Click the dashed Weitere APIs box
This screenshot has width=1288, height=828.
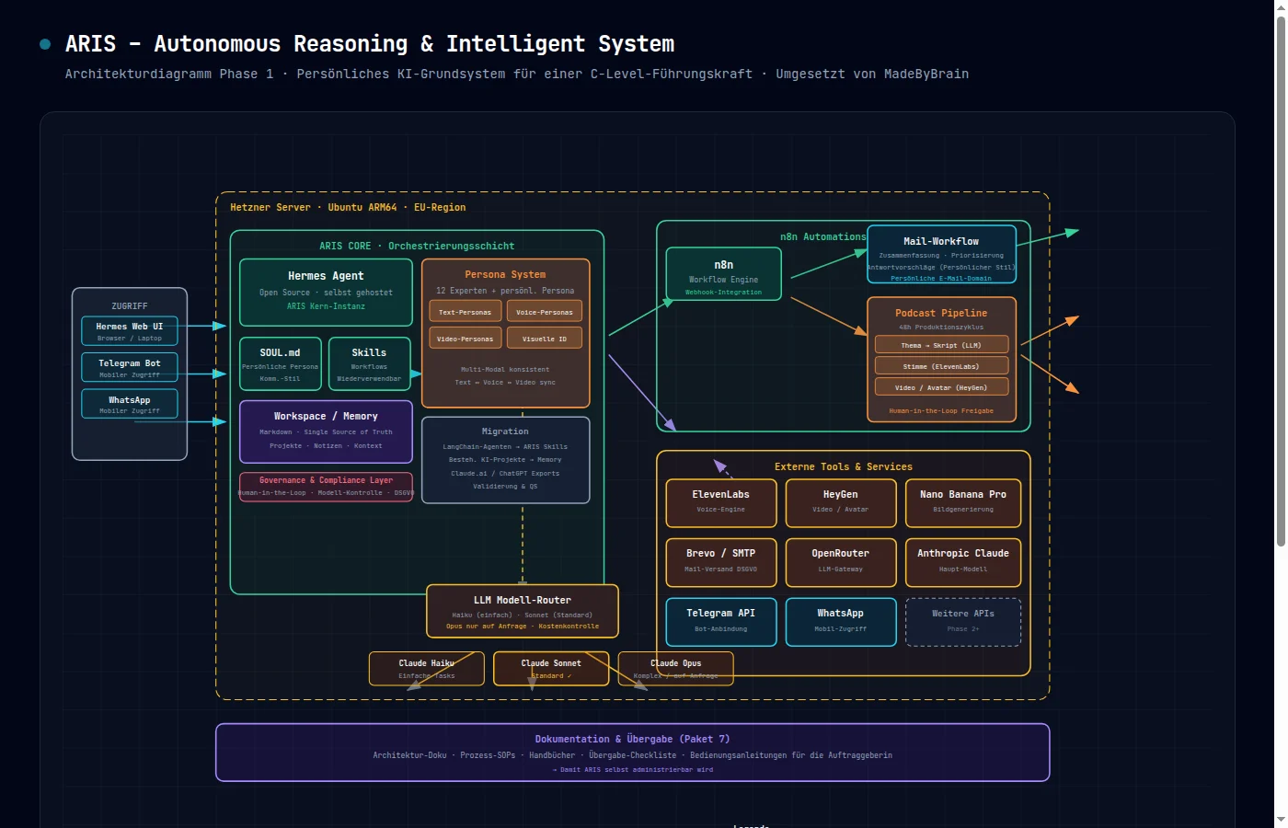point(963,622)
